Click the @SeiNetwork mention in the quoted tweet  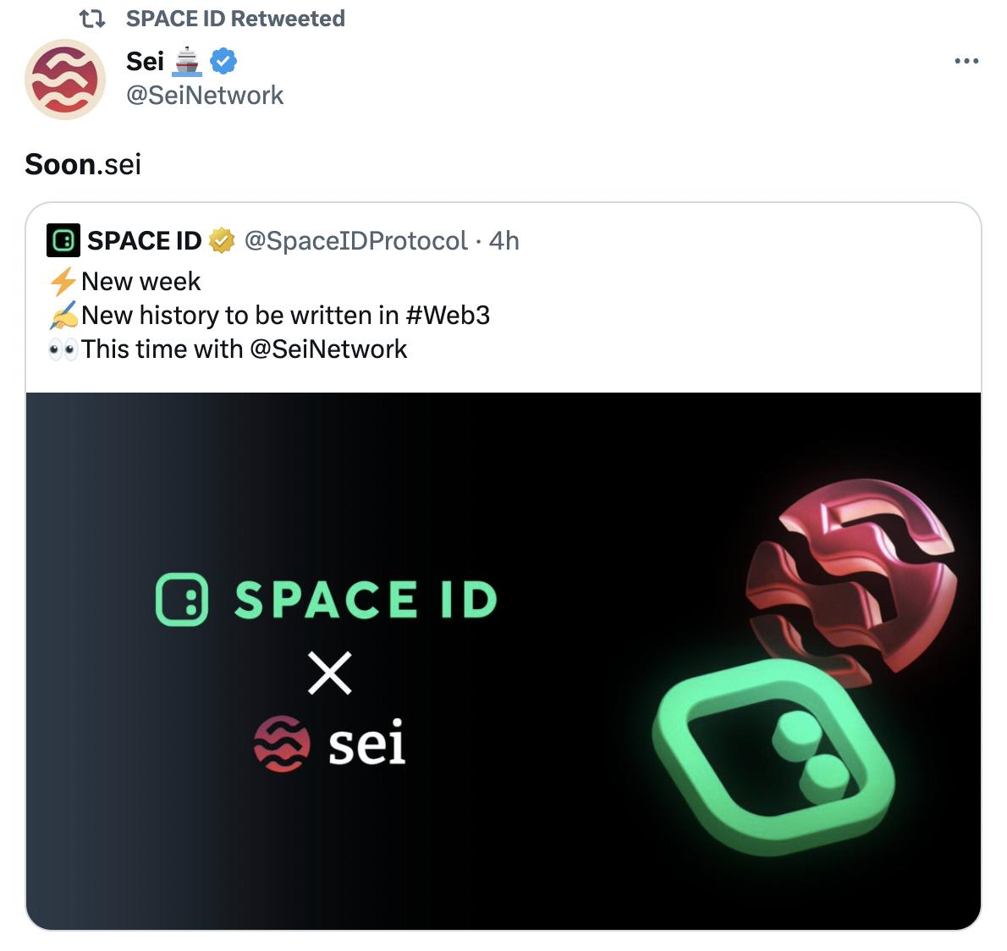click(330, 348)
